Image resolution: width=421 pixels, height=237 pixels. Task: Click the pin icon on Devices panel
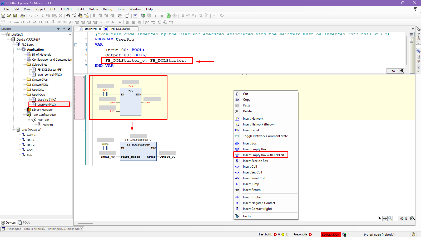[x=64, y=29]
